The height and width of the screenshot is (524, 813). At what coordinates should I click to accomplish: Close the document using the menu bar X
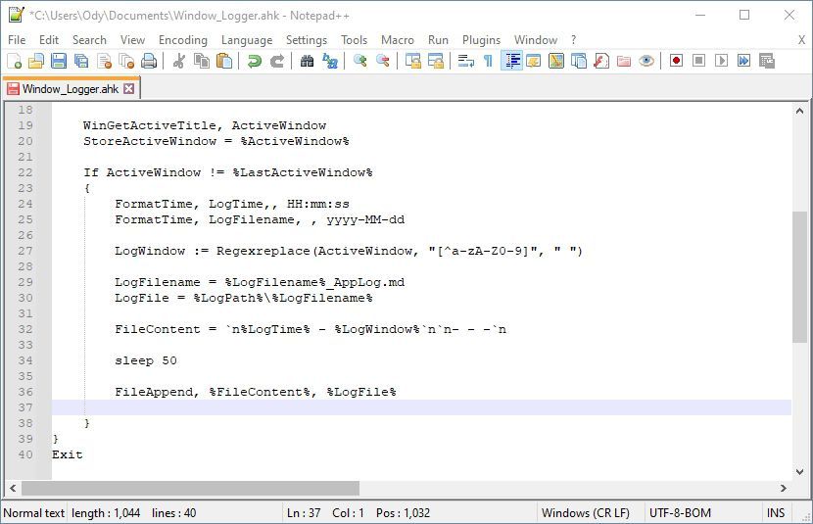pyautogui.click(x=801, y=40)
